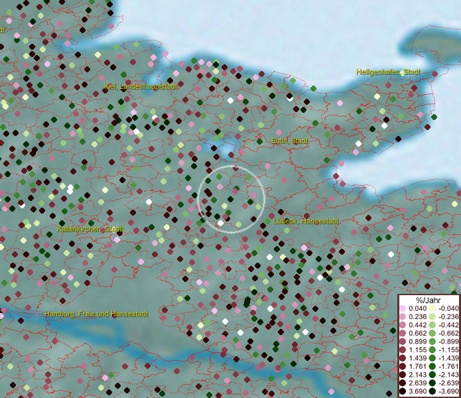Screen dimensions: 461x398
Task: Select the 0.442 legend color dot
Action: (403, 325)
